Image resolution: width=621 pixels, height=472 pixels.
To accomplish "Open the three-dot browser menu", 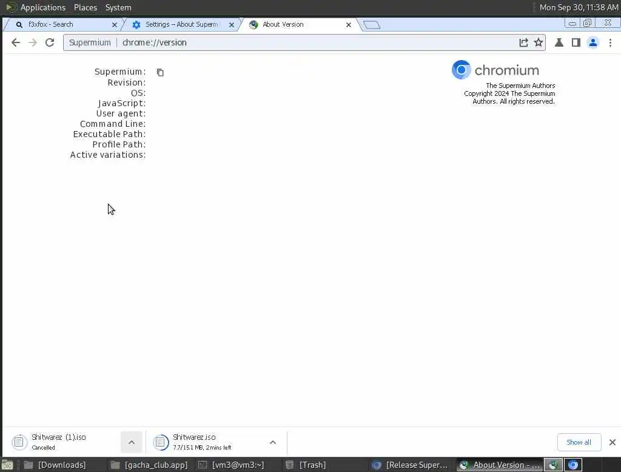I will click(x=610, y=42).
